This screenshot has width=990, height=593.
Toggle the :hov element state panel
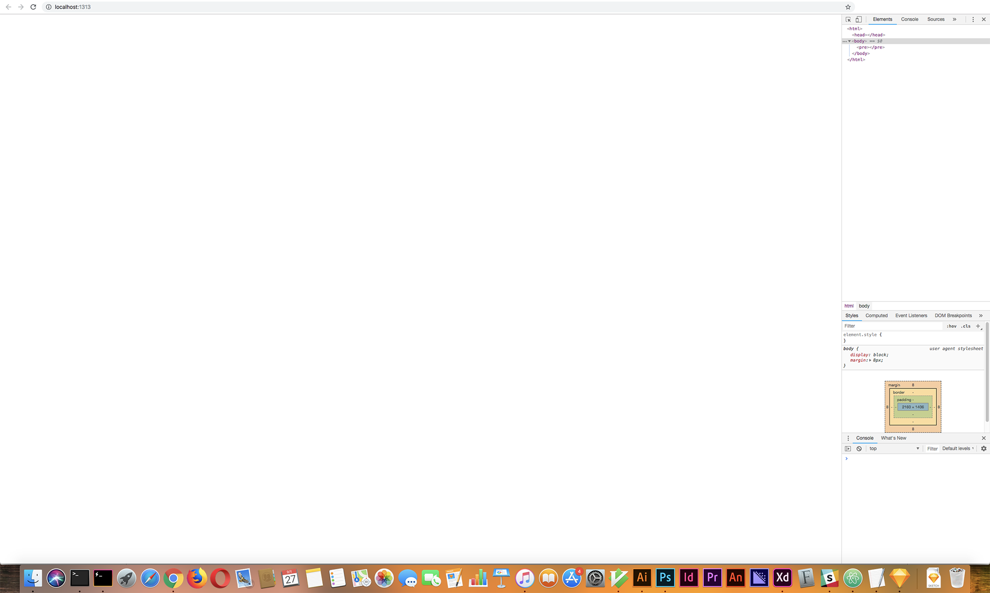point(951,326)
